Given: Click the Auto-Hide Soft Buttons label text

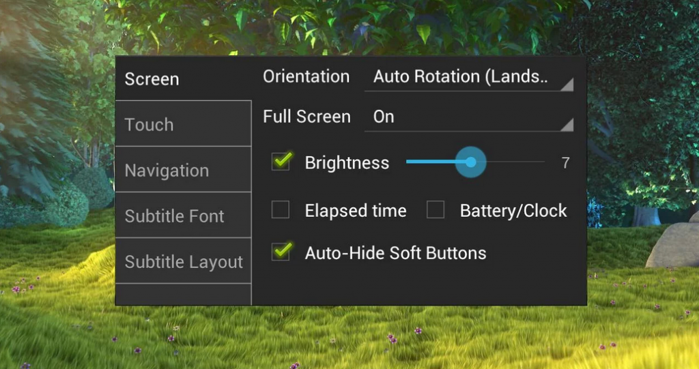Looking at the screenshot, I should [395, 253].
